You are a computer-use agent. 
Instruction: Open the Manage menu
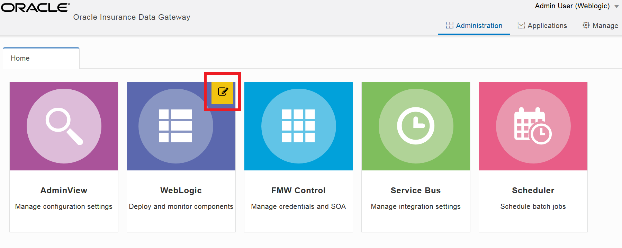point(600,26)
